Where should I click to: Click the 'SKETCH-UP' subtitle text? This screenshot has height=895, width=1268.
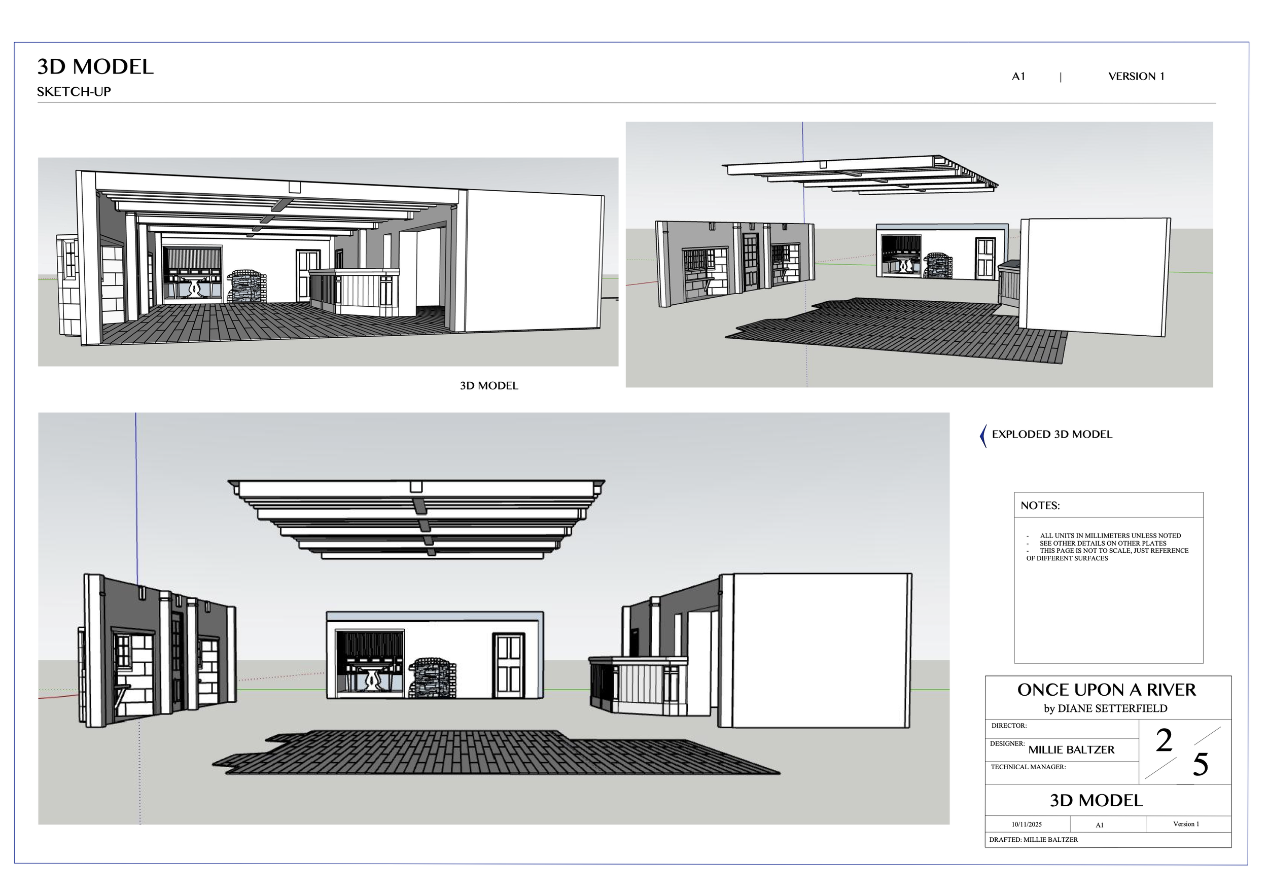74,92
